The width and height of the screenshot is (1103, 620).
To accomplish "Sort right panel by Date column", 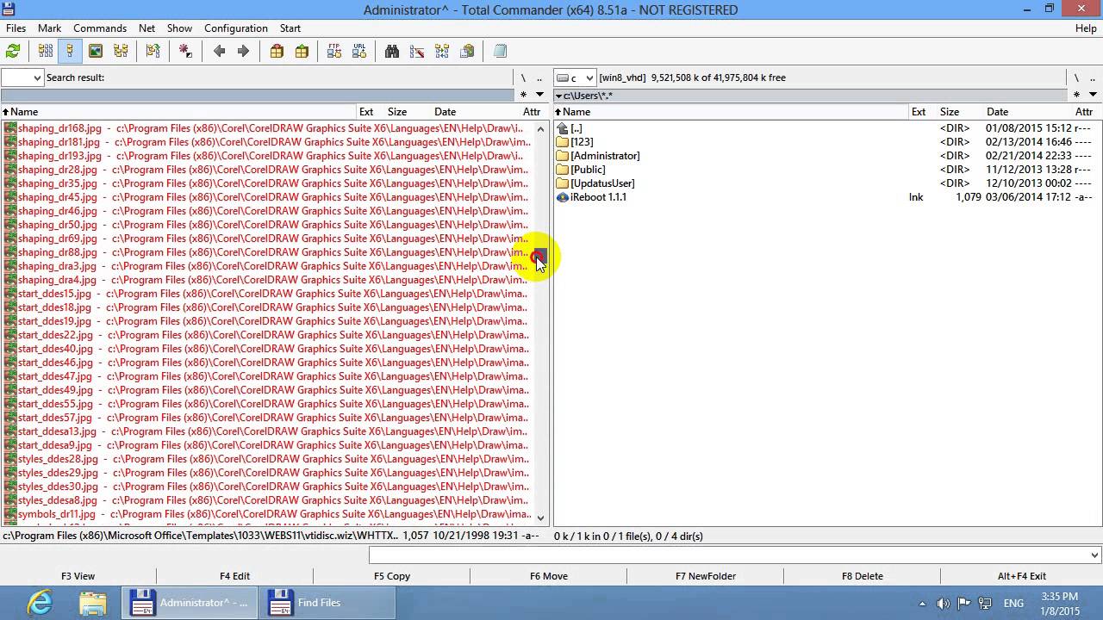I will pos(998,112).
